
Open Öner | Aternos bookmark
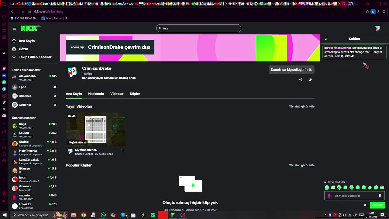point(55,18)
